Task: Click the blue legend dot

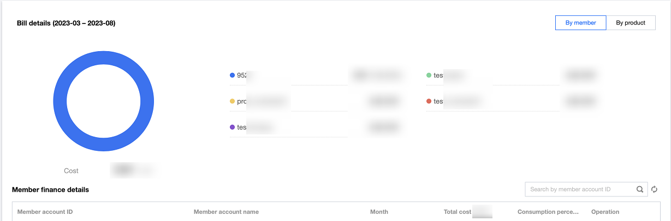Action: (x=233, y=76)
